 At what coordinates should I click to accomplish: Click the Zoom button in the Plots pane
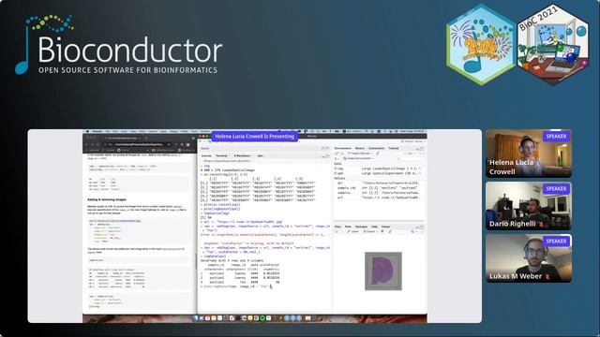[x=352, y=231]
